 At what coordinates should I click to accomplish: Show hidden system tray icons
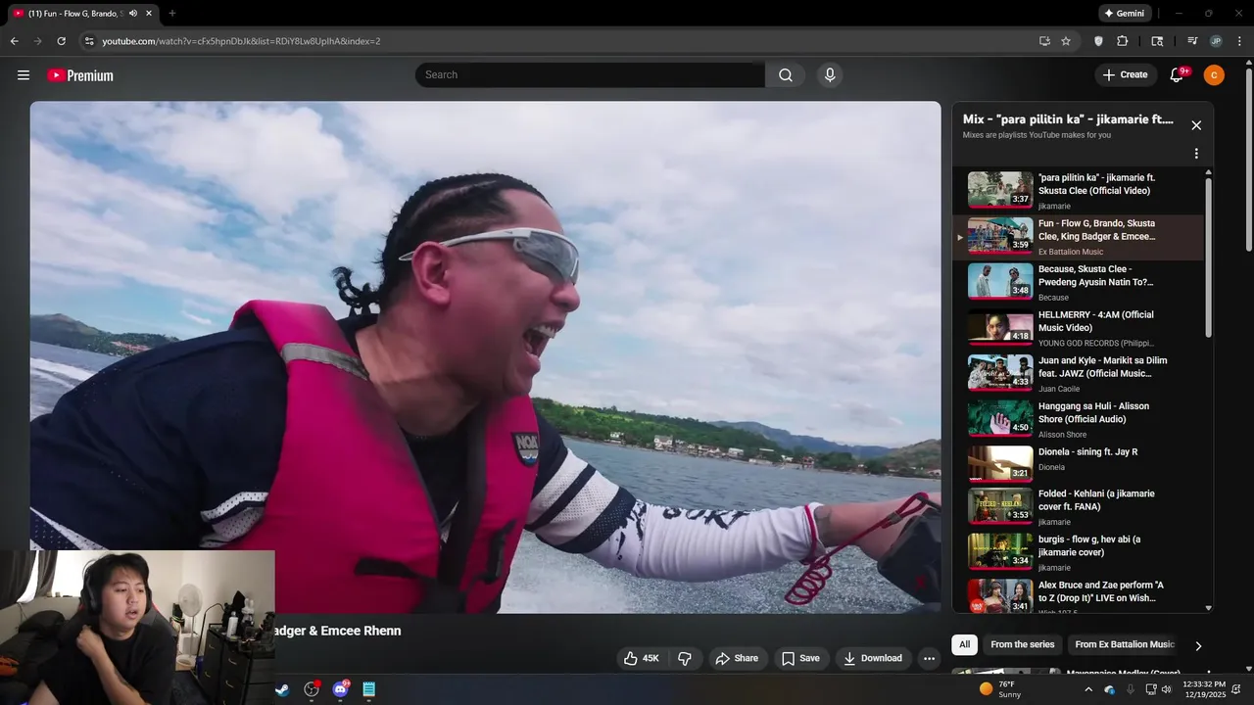coord(1088,689)
